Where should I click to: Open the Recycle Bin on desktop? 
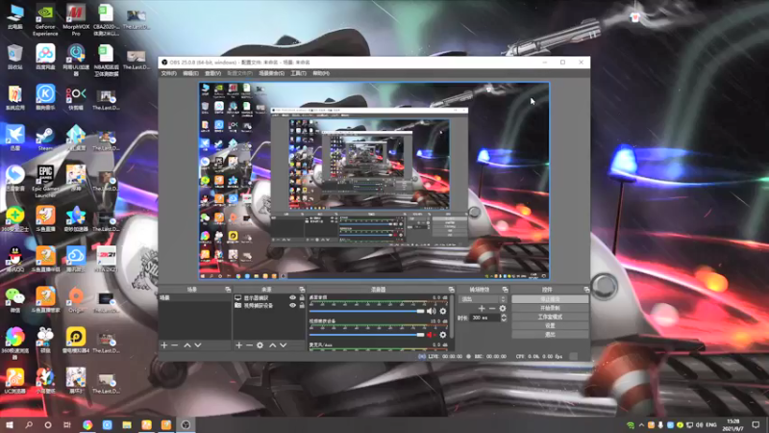coord(15,57)
